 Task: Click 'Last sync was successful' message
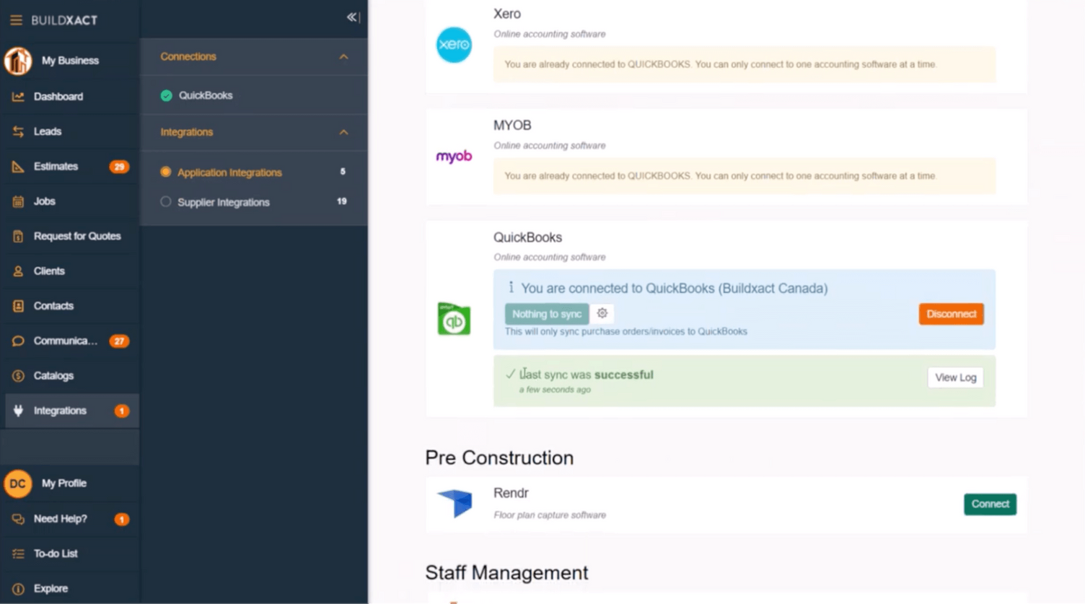pos(587,375)
